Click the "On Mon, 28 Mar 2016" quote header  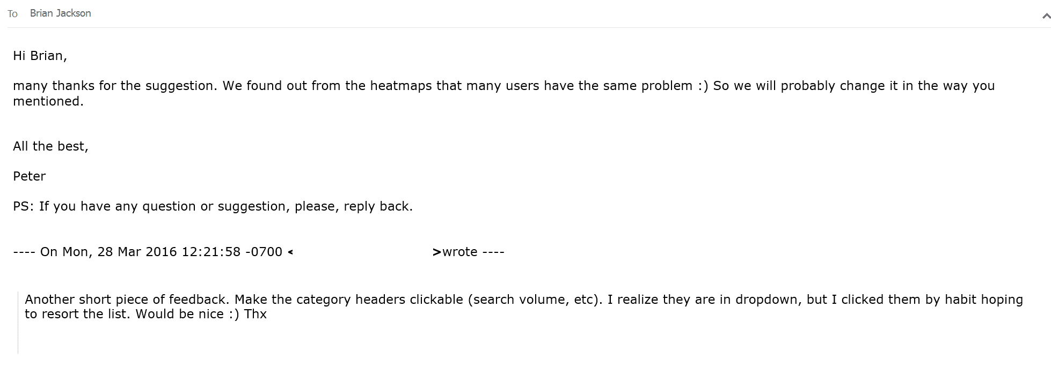click(x=108, y=252)
